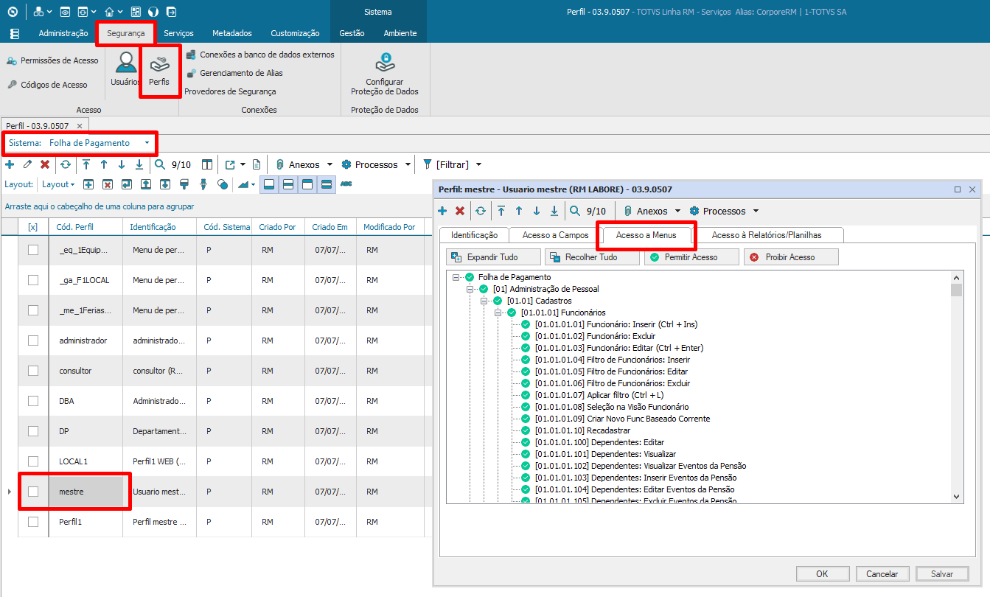The height and width of the screenshot is (597, 990).
Task: Open Anexos dropdown in the main toolbar
Action: [330, 164]
